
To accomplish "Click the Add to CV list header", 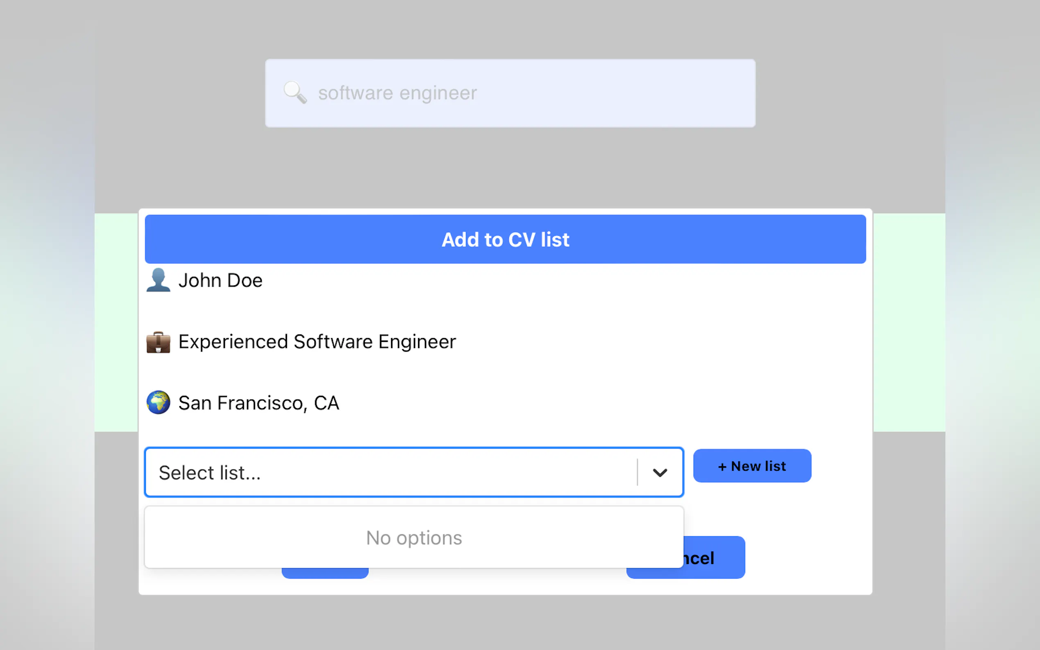I will pyautogui.click(x=505, y=239).
